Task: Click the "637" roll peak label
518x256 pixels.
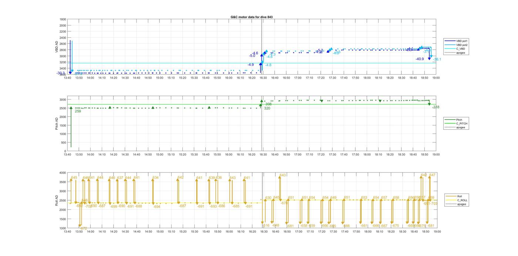Action: pyautogui.click(x=120, y=178)
